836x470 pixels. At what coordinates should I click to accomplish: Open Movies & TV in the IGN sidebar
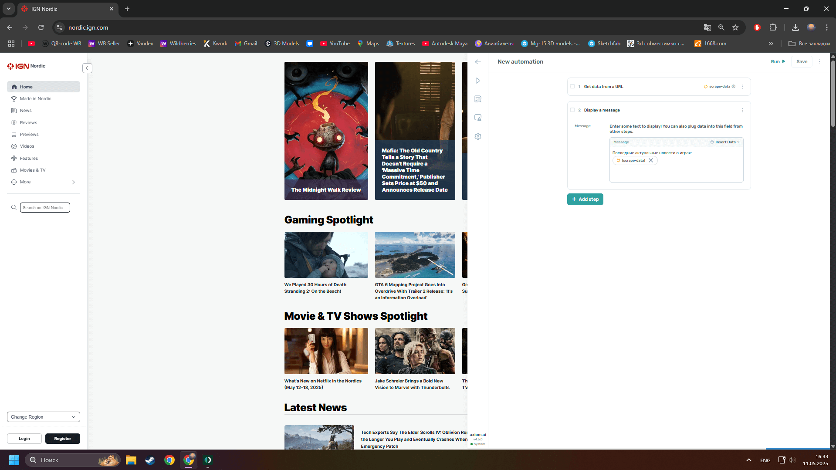pyautogui.click(x=44, y=170)
